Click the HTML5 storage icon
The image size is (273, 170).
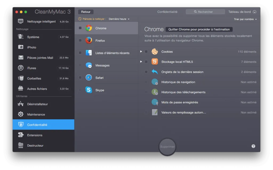155,62
